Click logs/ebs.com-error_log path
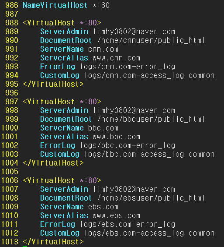 (x=128, y=224)
